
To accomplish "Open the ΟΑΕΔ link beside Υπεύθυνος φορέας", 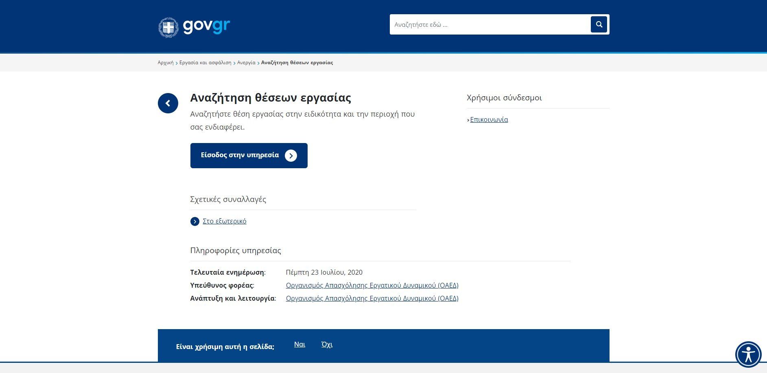I will [372, 285].
